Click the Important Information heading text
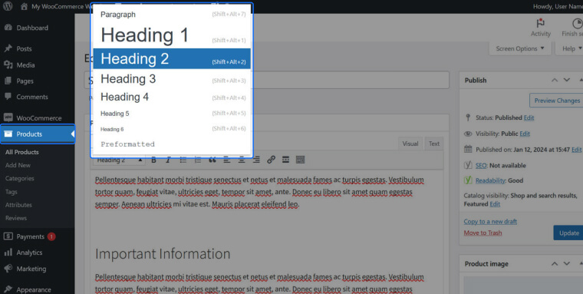This screenshot has width=583, height=294. point(163,254)
